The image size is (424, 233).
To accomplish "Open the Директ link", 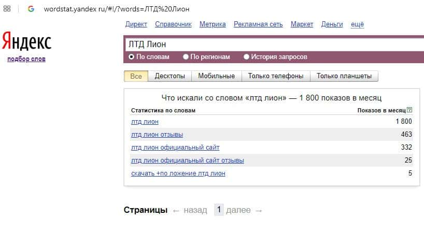I will coord(136,24).
